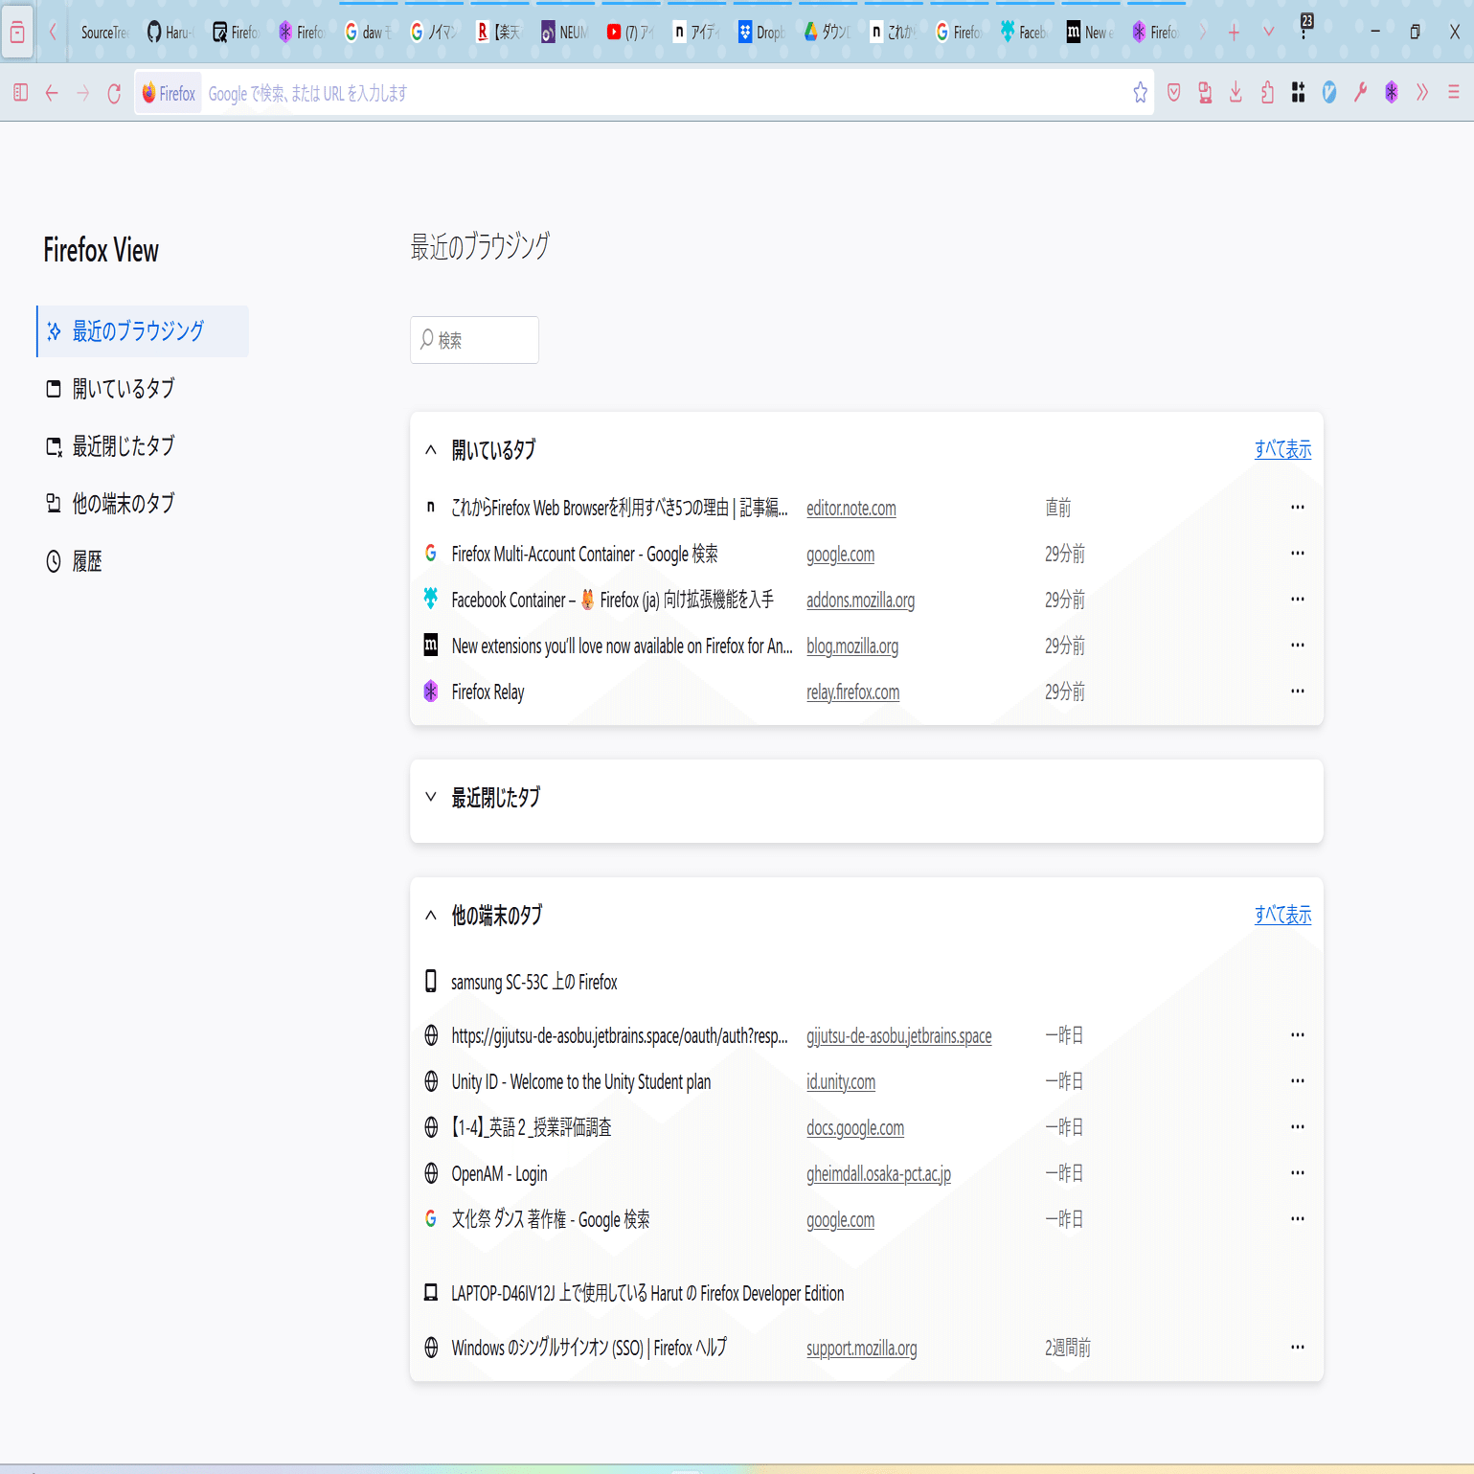Click the Multi-Account Containers grid icon
Image resolution: width=1474 pixels, height=1474 pixels.
[x=1298, y=93]
